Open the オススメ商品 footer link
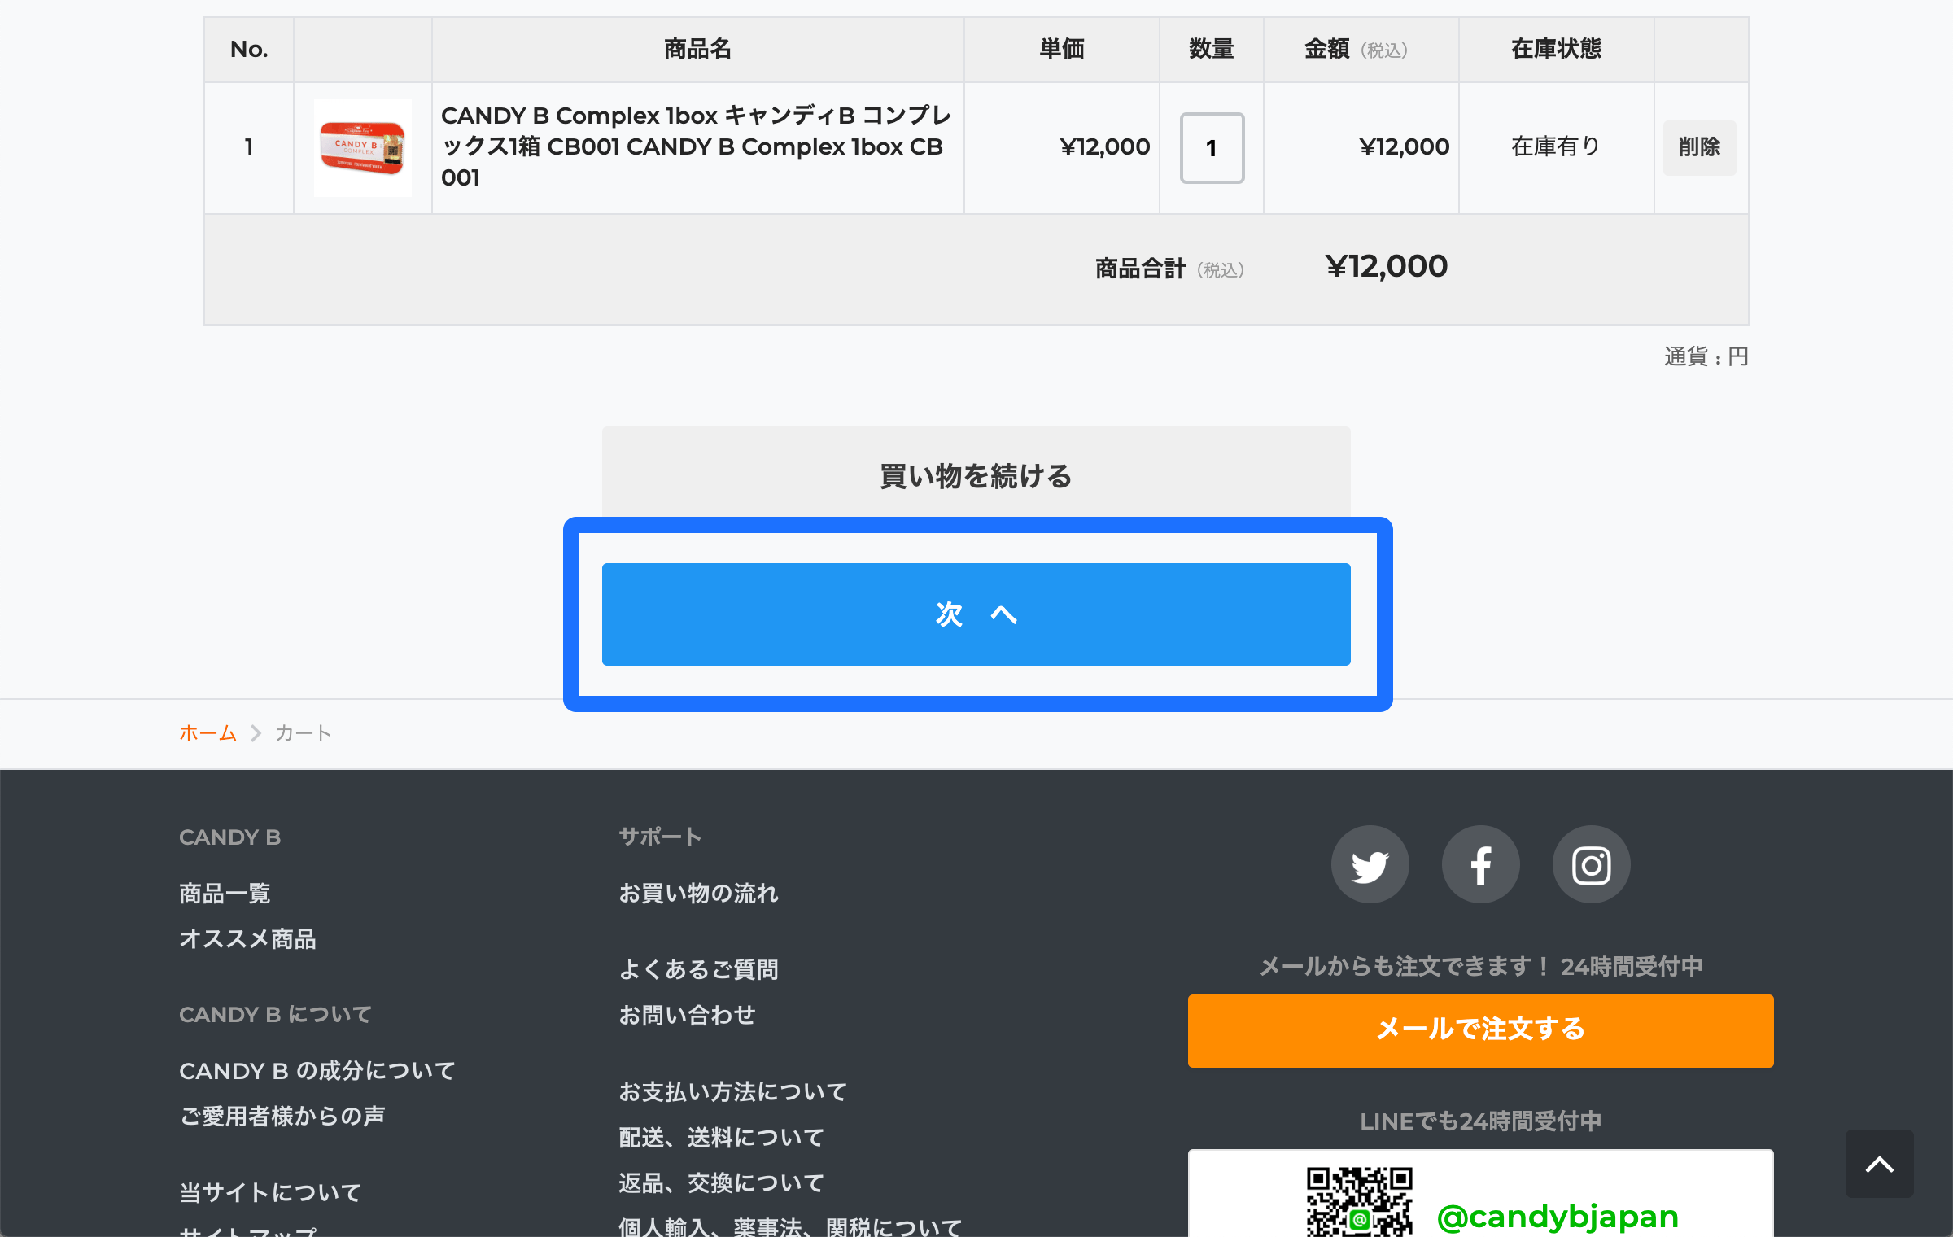The image size is (1953, 1237). click(247, 939)
